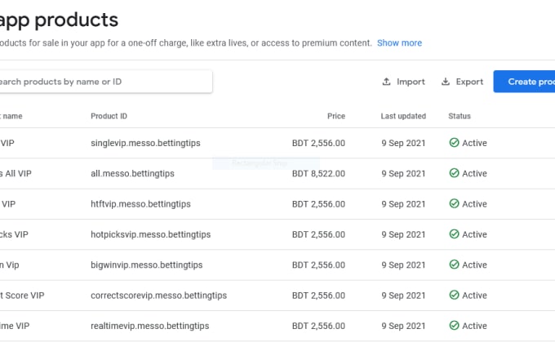Click Active status text in bigwinvip row
The width and height of the screenshot is (555, 347).
[474, 265]
